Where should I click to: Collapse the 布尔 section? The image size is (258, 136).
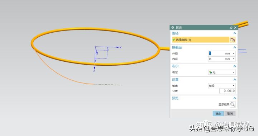(x=235, y=66)
